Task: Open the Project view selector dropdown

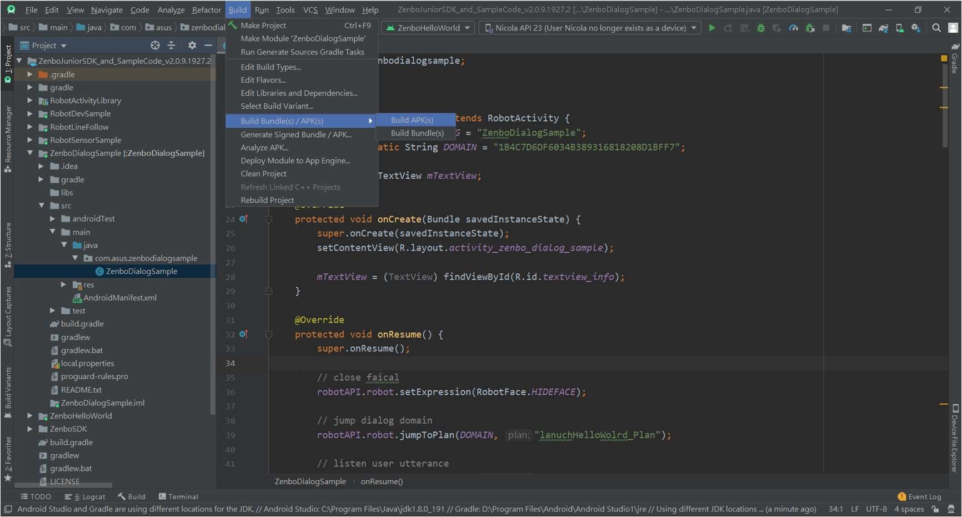Action: click(43, 46)
